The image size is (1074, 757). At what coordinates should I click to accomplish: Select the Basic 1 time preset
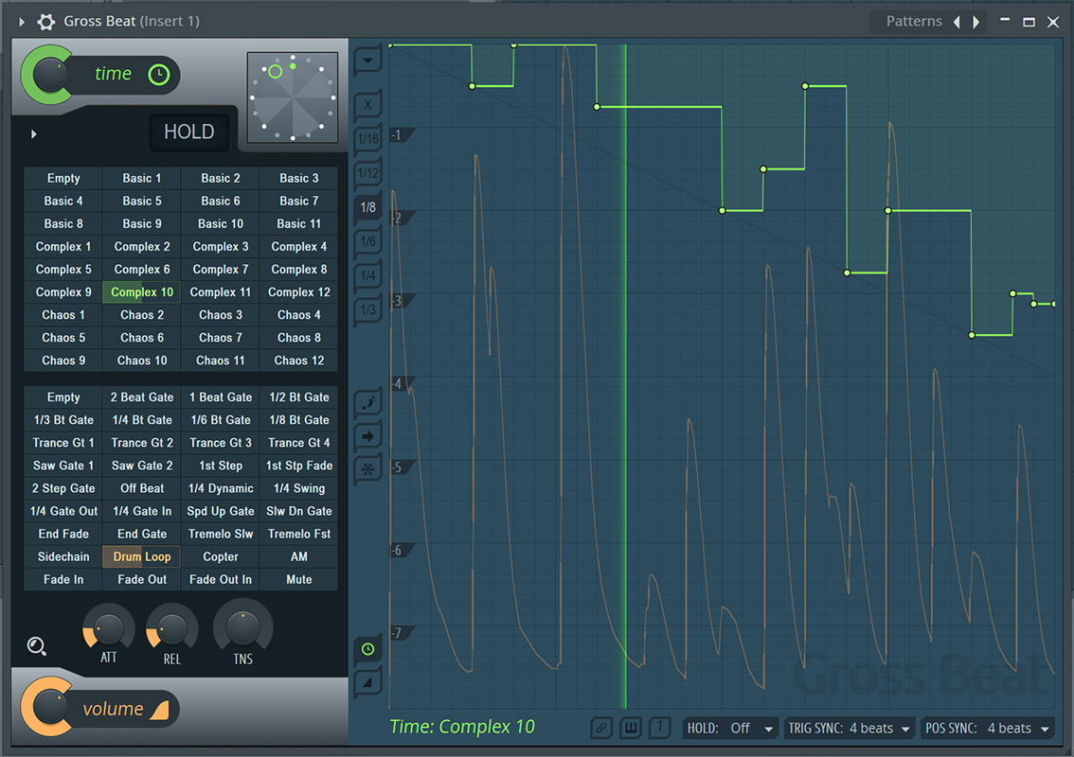point(142,178)
